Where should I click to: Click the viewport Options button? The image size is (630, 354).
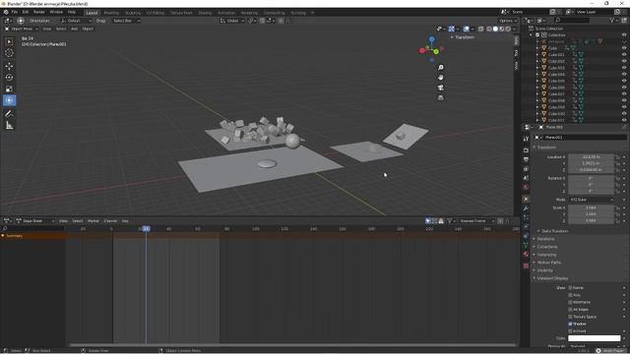click(x=508, y=21)
